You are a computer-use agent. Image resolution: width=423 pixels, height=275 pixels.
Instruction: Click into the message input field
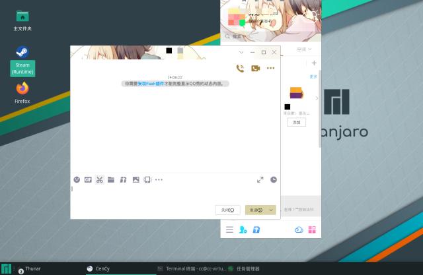pyautogui.click(x=174, y=195)
